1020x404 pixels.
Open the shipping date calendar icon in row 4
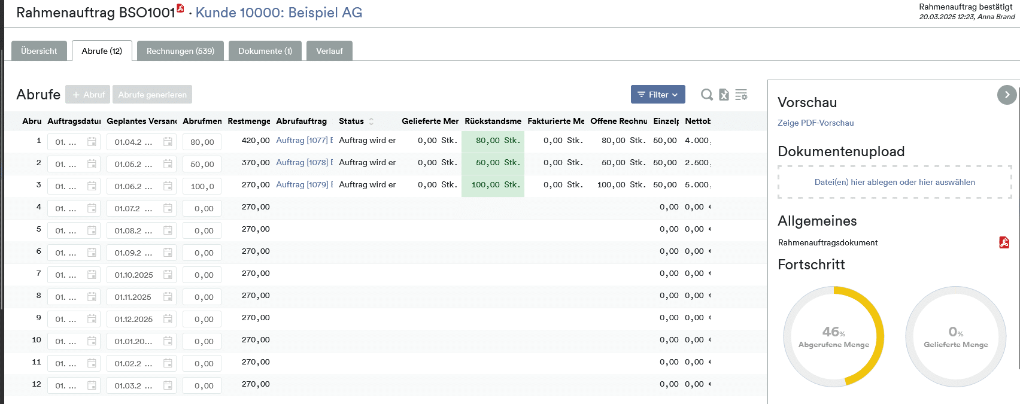[x=168, y=208]
